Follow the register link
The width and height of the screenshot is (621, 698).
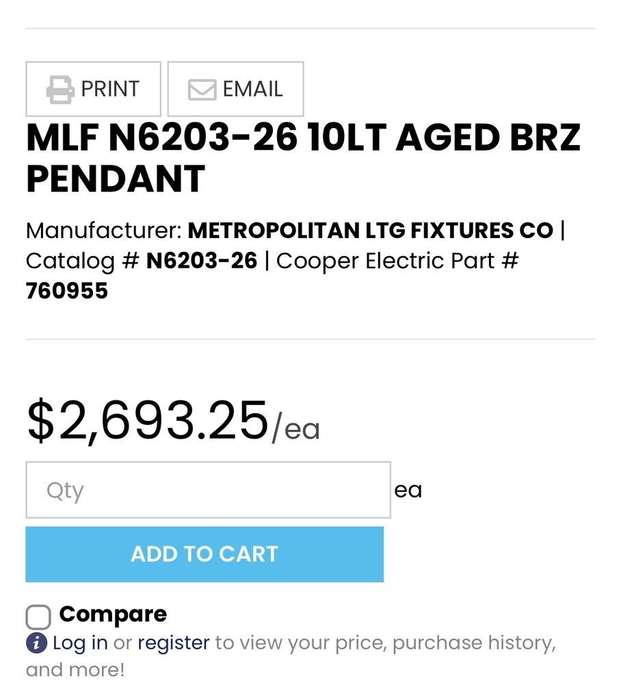point(174,643)
